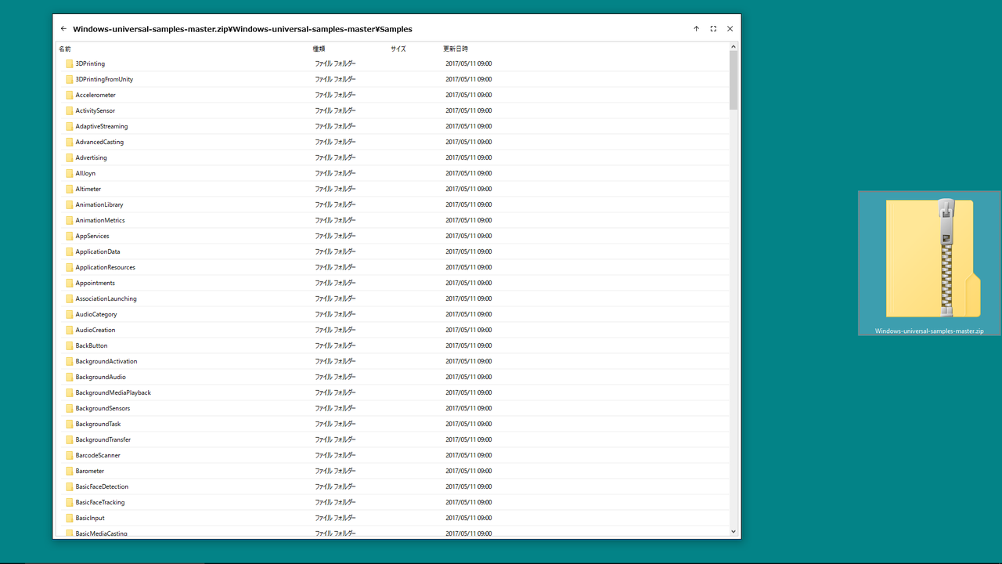The image size is (1002, 564).
Task: Select Windows-universal-samples-master.zip on the desktop
Action: tap(929, 263)
